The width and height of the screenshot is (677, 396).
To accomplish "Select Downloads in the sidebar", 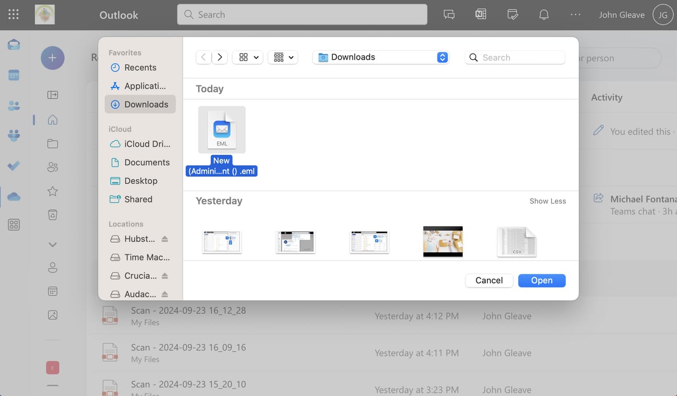I will point(140,104).
